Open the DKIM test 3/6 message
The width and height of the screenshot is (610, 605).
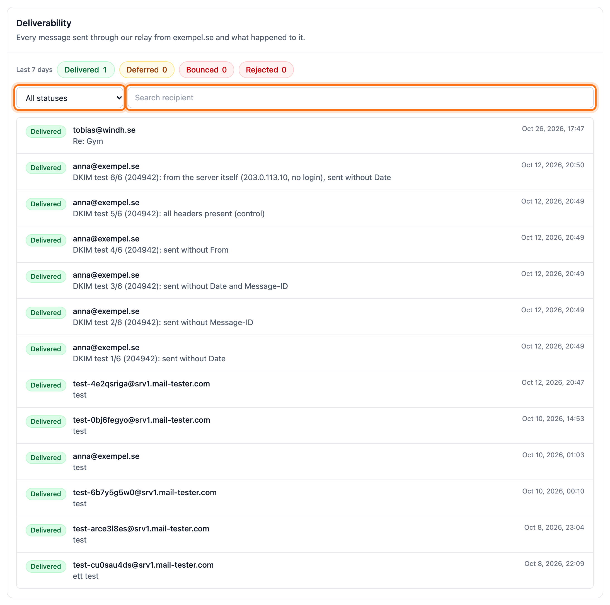tap(305, 281)
